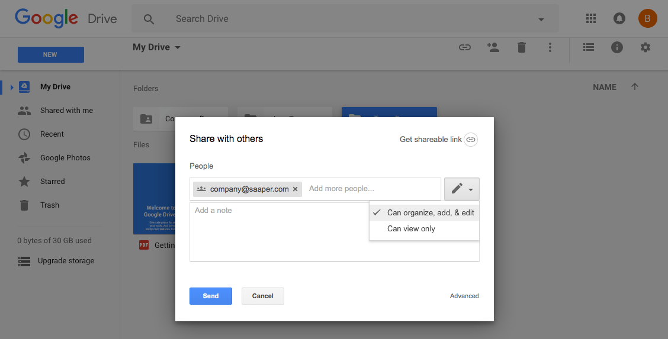Click the Google Drive logo

pos(66,19)
